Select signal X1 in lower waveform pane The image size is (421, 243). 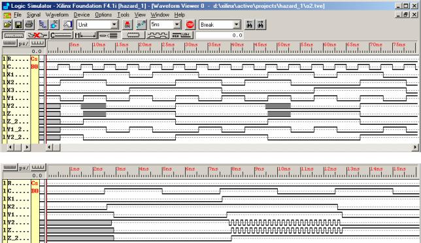[18, 199]
